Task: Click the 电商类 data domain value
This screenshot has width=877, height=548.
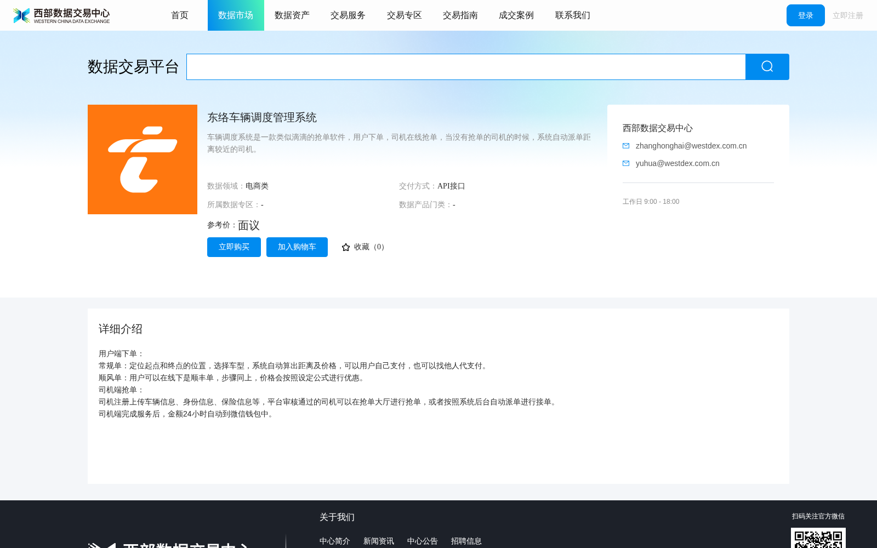Action: 257,186
